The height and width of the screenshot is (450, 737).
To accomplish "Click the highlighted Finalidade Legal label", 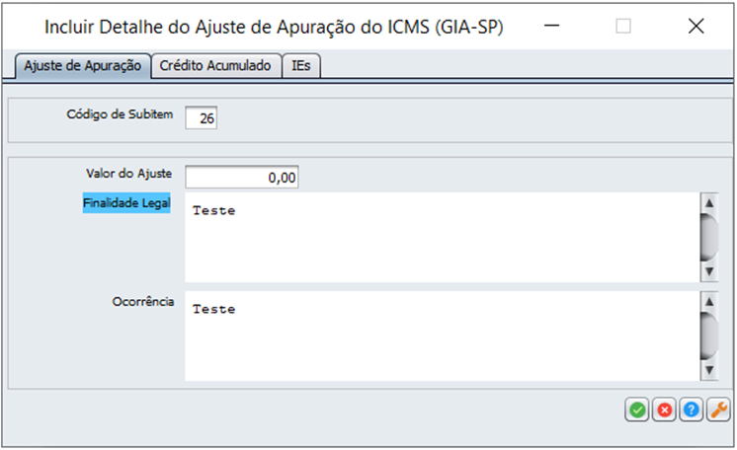I will click(x=126, y=203).
